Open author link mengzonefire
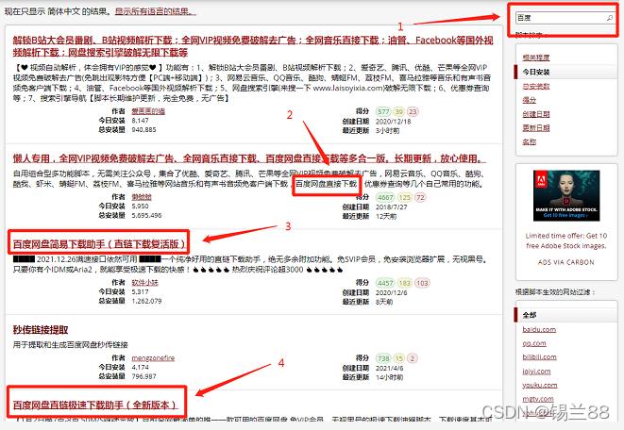This screenshot has width=624, height=430. coord(153,357)
